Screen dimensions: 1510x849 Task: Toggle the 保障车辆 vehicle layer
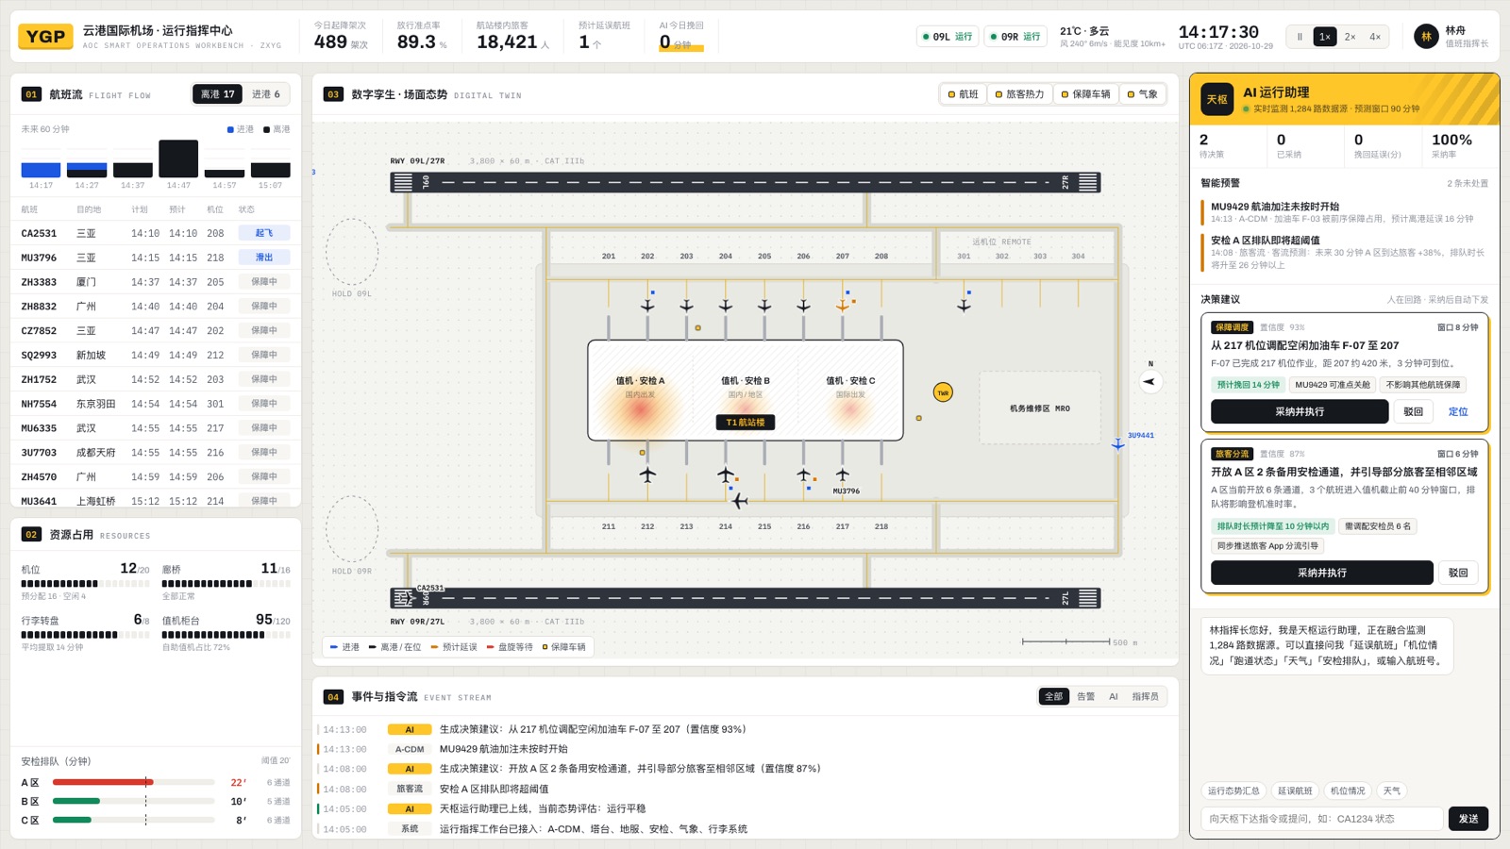pyautogui.click(x=1086, y=94)
